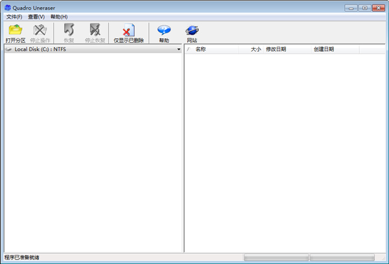Open the 帮助(H) menu
The width and height of the screenshot is (389, 264).
tap(59, 17)
